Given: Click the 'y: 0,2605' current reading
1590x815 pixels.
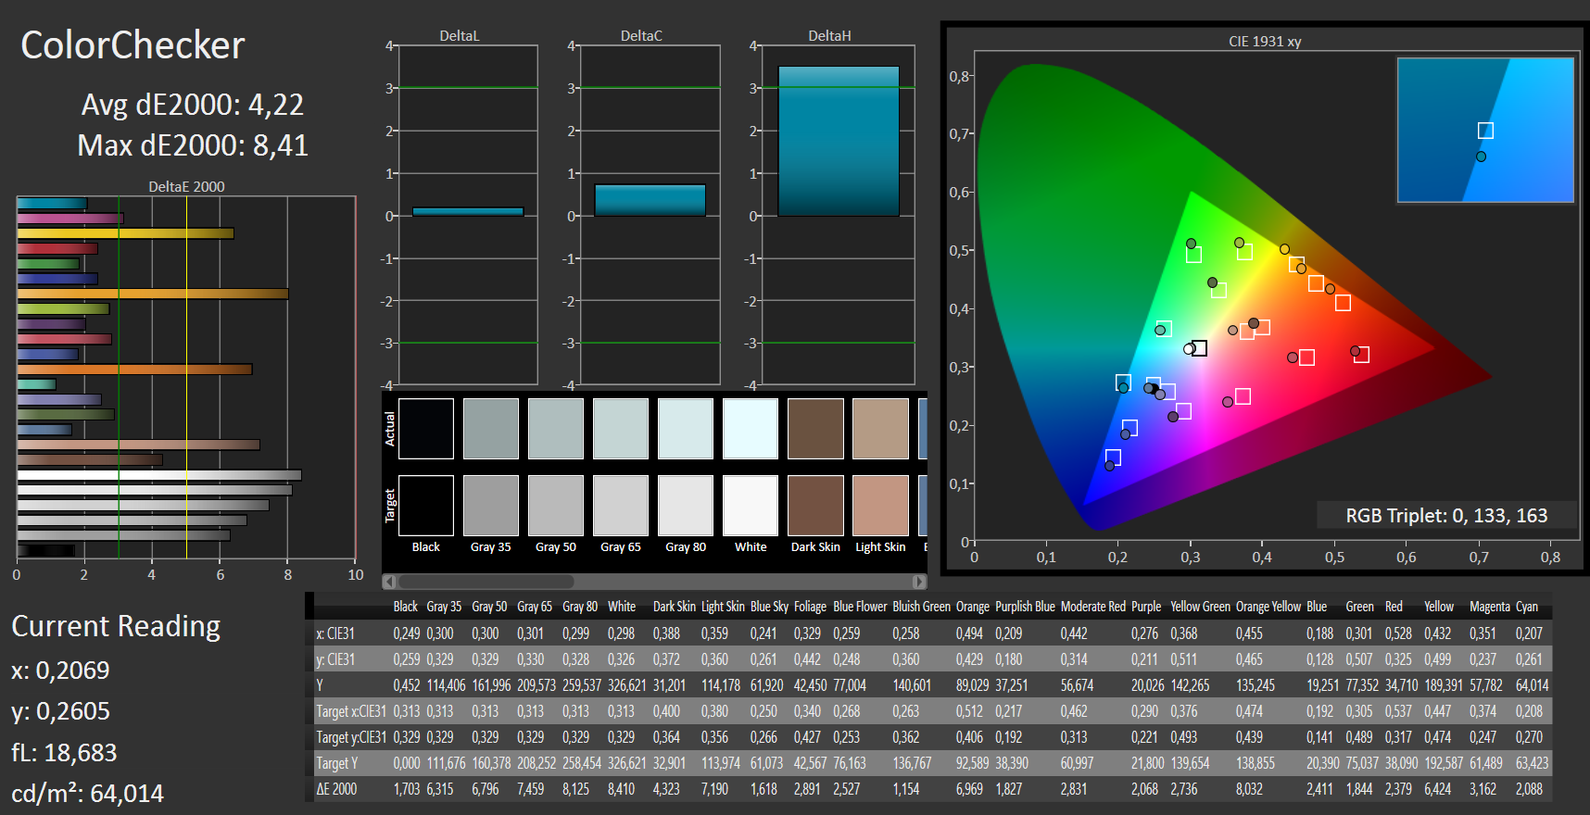Looking at the screenshot, I should [60, 711].
